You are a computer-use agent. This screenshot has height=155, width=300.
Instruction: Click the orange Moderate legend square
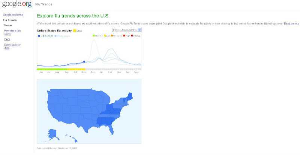[x=111, y=36]
